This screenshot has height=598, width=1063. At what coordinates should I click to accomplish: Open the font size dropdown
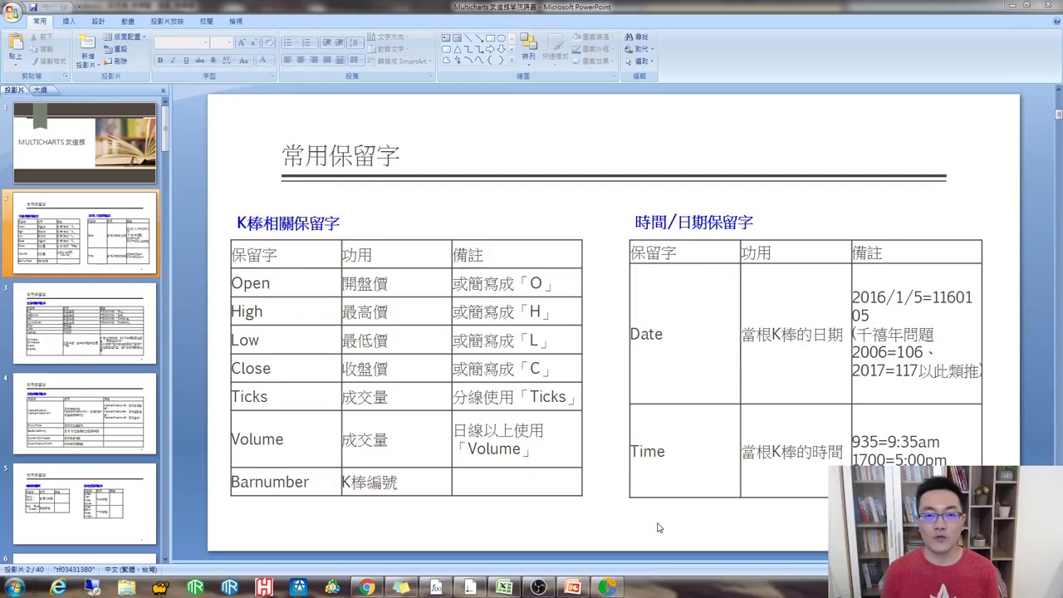(229, 42)
